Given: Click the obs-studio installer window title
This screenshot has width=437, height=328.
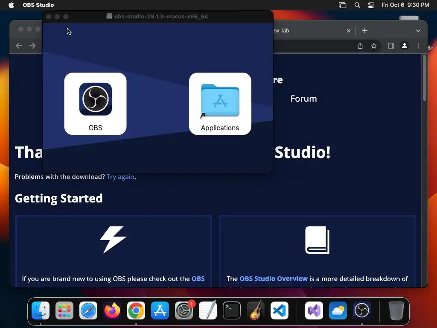Looking at the screenshot, I should coord(161,17).
